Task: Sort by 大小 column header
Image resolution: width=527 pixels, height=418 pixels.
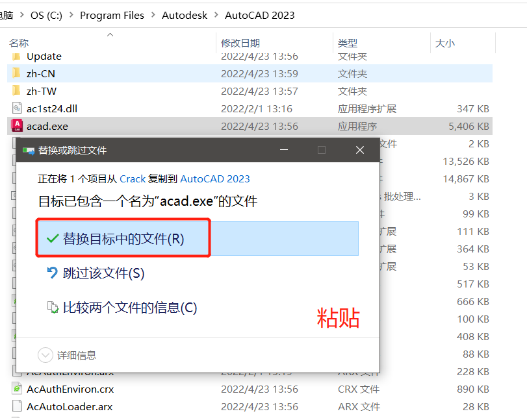Action: point(445,43)
